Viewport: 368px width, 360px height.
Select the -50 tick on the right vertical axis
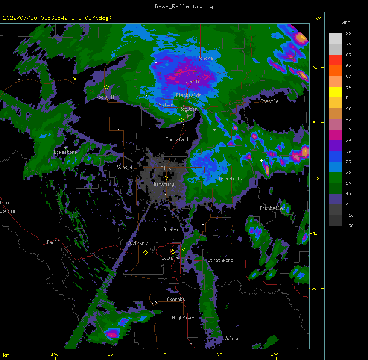pyautogui.click(x=313, y=233)
